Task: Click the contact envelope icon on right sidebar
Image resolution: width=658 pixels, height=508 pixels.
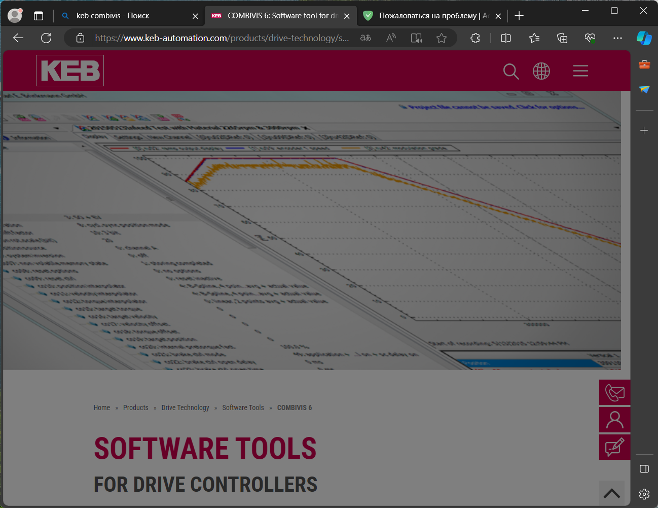Action: click(x=614, y=392)
